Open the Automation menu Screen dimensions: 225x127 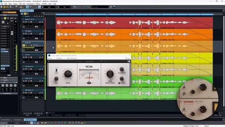(31, 4)
